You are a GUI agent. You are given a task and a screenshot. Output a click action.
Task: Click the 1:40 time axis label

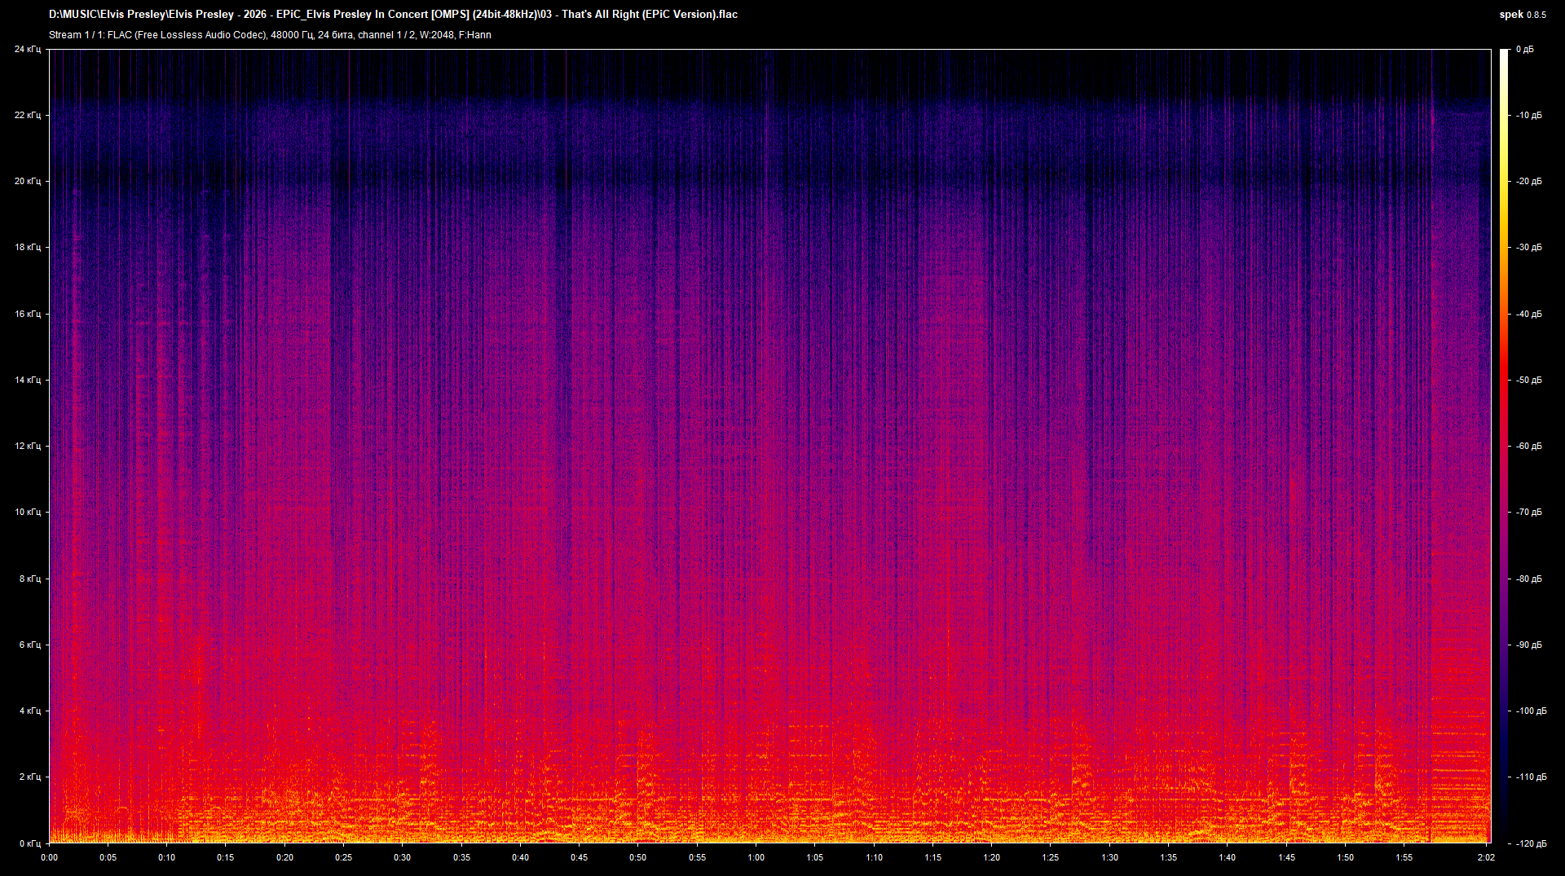[1228, 857]
